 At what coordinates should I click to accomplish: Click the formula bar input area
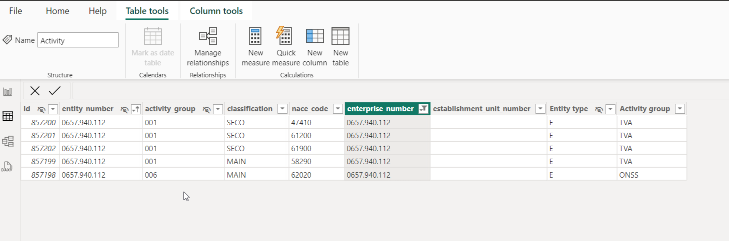pyautogui.click(x=400, y=91)
